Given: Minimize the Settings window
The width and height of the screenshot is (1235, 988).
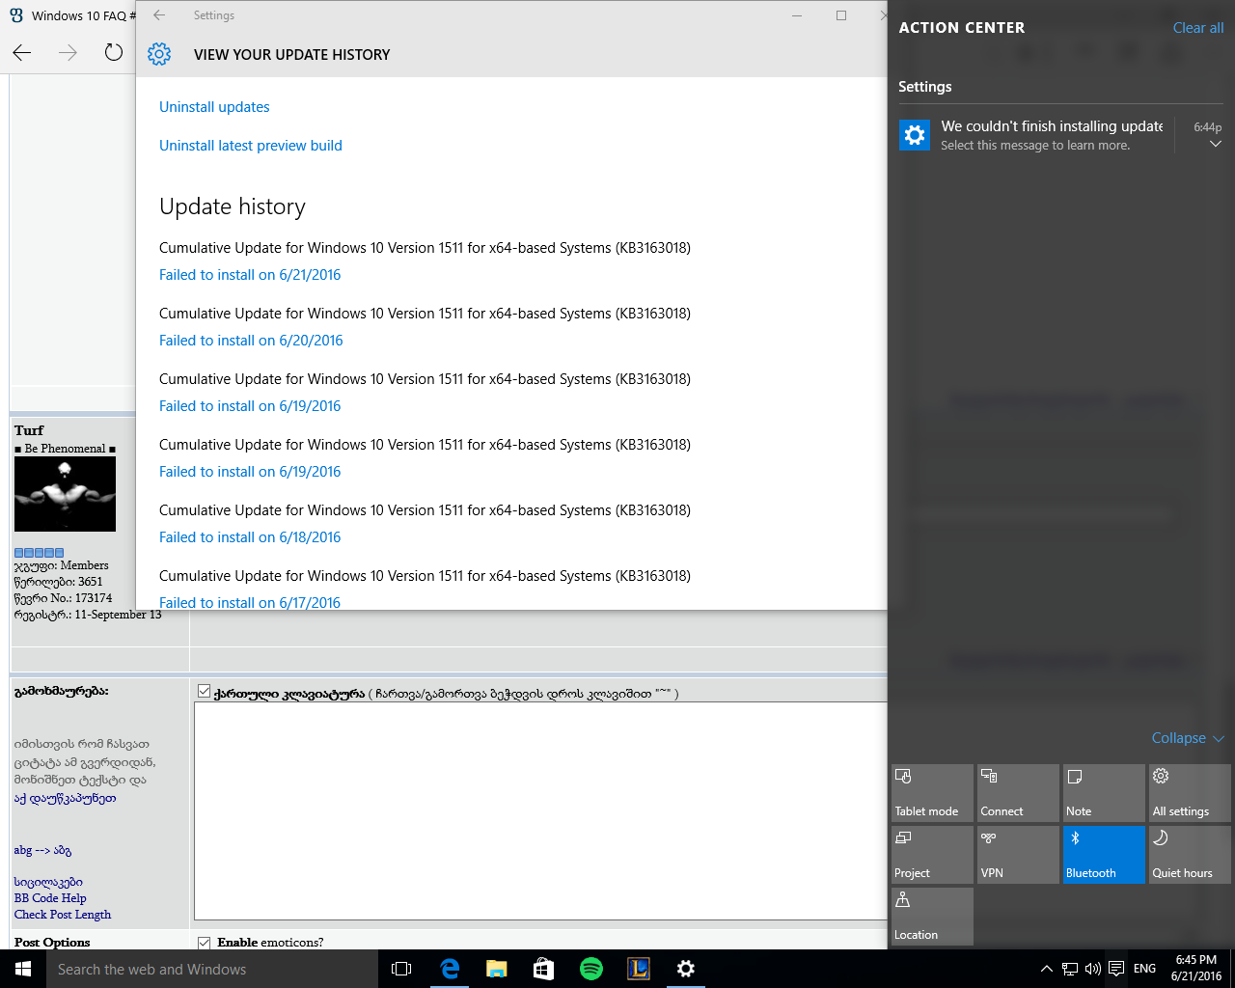Looking at the screenshot, I should click(x=797, y=15).
